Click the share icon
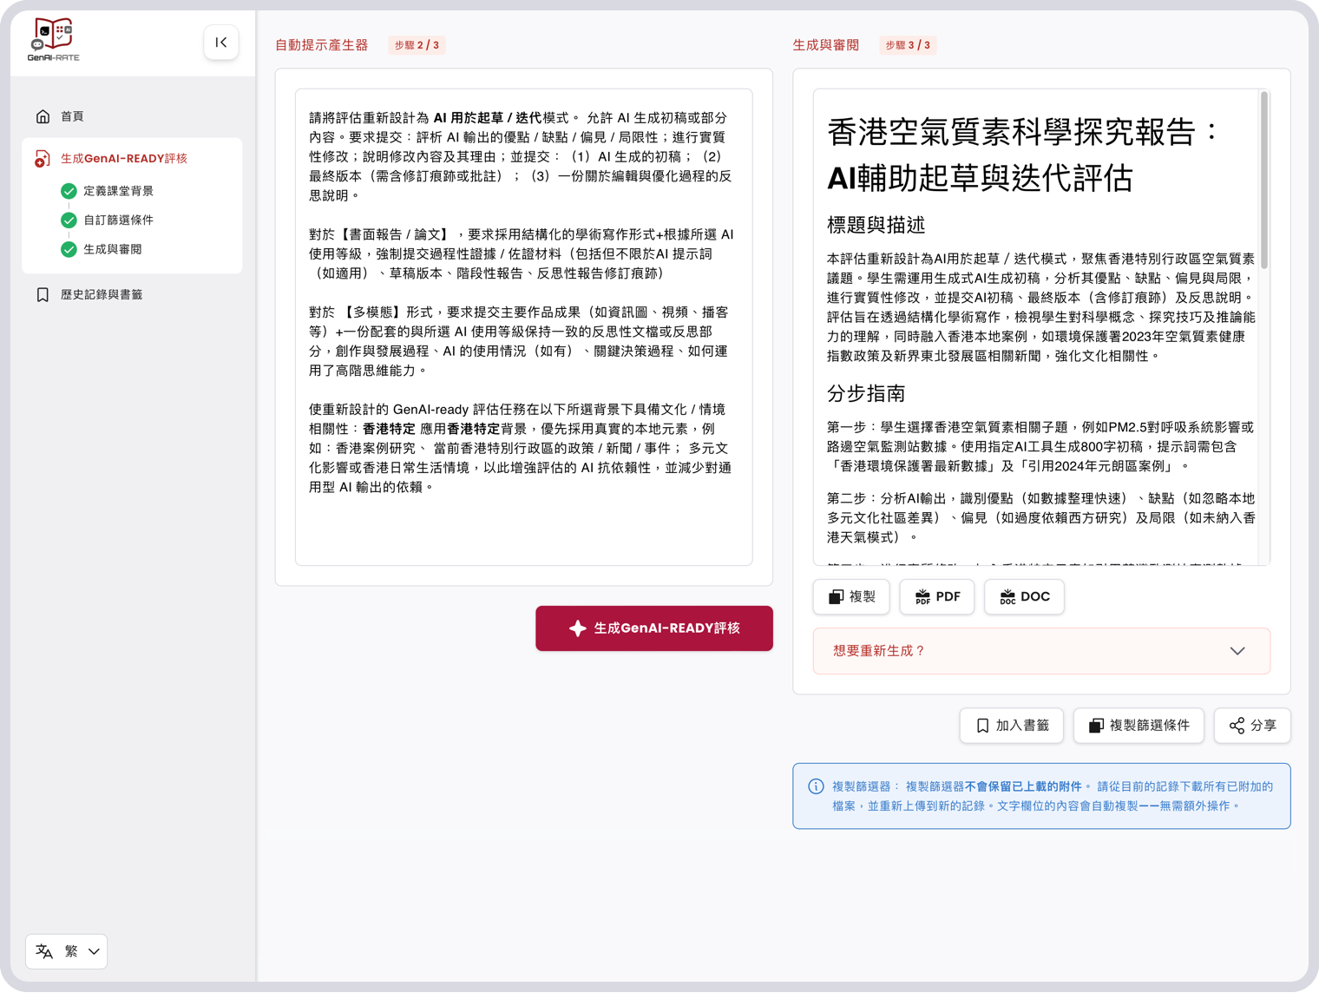 click(1237, 726)
